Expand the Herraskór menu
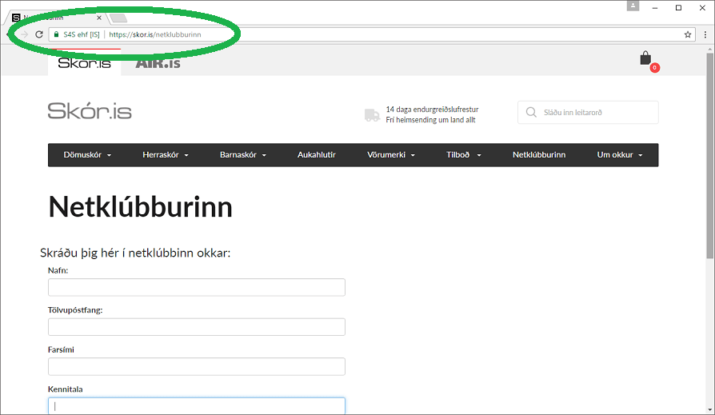Image resolution: width=715 pixels, height=415 pixels. click(x=166, y=155)
